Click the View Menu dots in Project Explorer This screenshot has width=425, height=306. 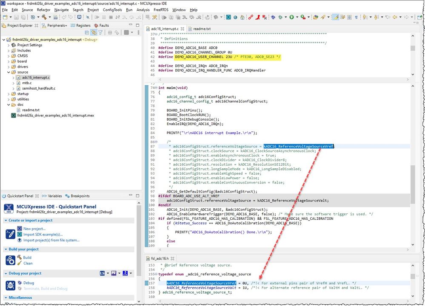pyautogui.click(x=139, y=32)
